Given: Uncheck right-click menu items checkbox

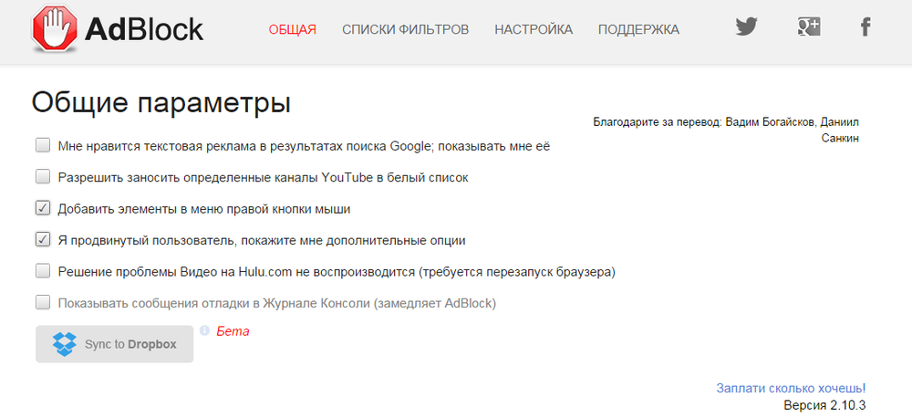Looking at the screenshot, I should [x=43, y=208].
